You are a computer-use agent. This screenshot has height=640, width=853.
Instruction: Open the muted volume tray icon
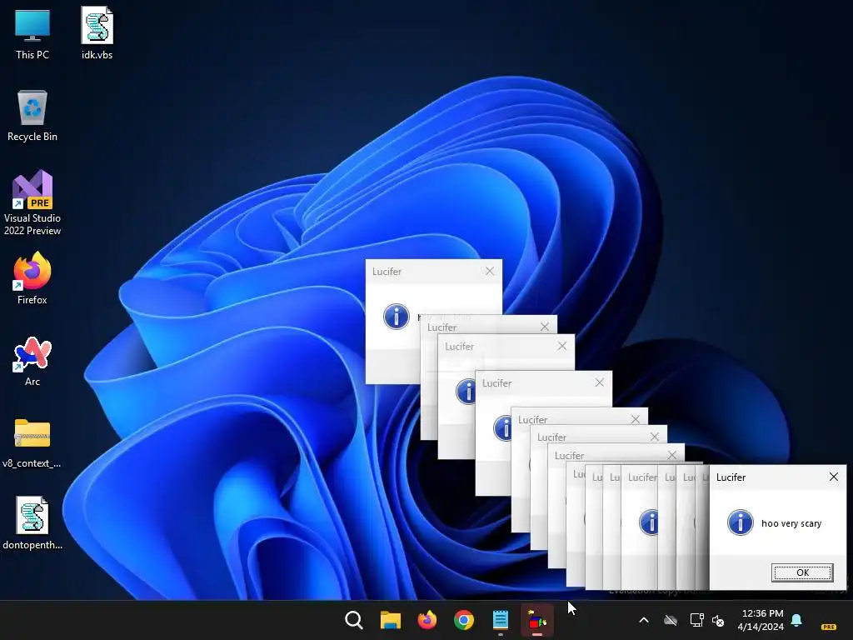pyautogui.click(x=718, y=620)
